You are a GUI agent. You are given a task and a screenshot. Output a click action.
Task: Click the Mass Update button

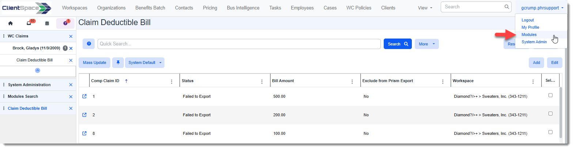pos(94,63)
